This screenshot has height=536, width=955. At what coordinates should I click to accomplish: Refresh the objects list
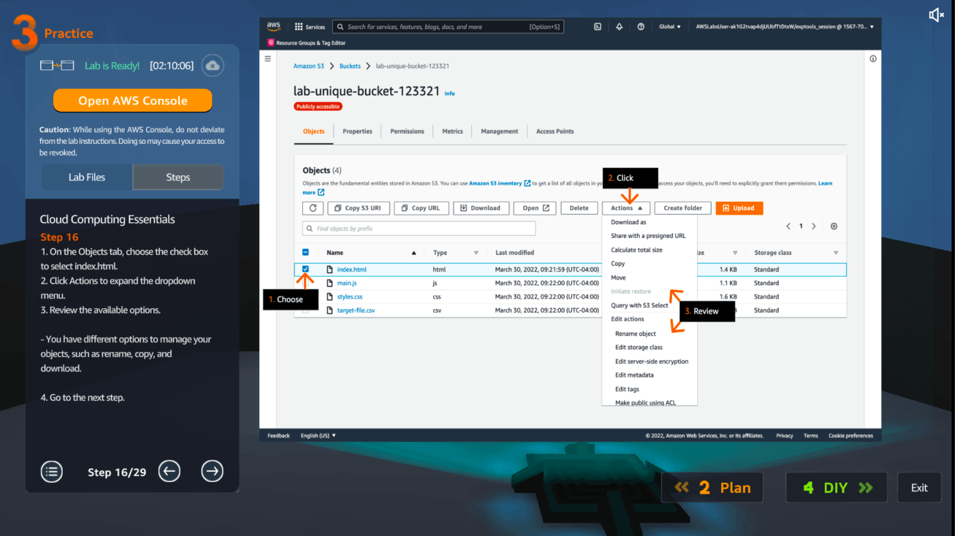[x=313, y=208]
